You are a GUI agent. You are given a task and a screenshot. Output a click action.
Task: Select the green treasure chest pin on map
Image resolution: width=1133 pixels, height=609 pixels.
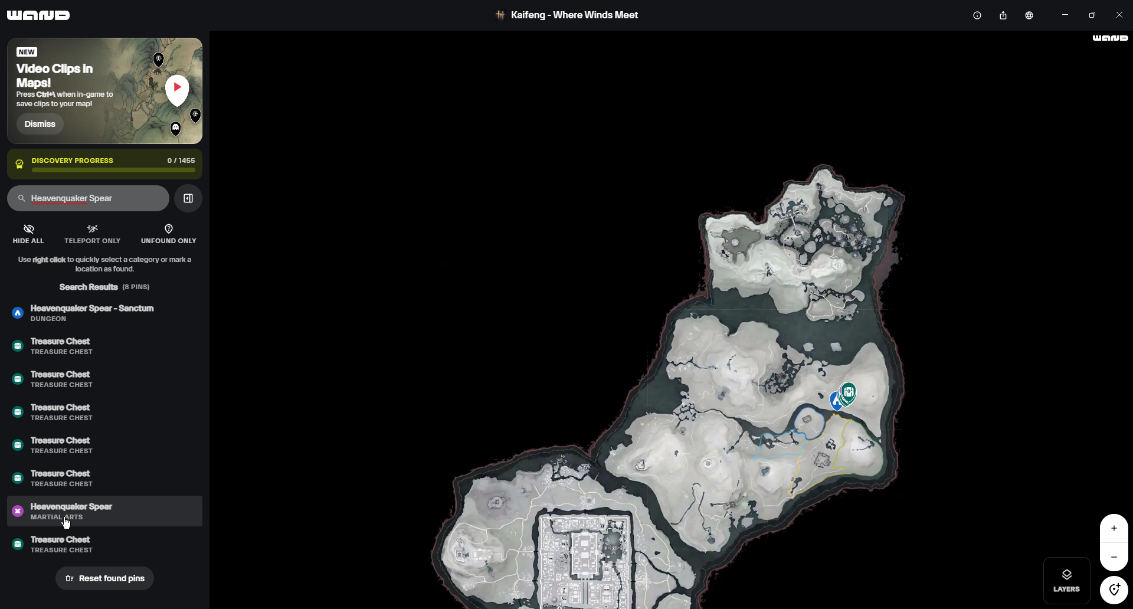(x=849, y=393)
